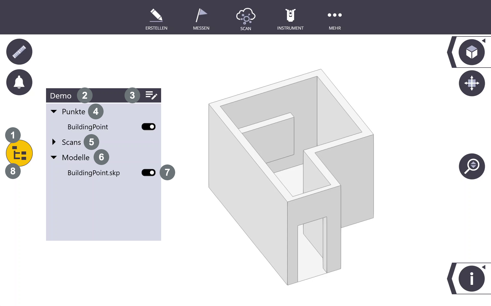Open the Scan menu
The width and height of the screenshot is (491, 306).
(x=245, y=19)
